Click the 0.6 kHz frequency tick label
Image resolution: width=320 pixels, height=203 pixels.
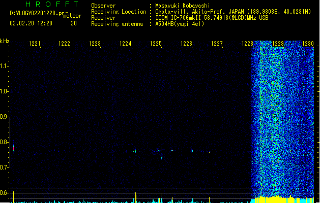coord(4,193)
